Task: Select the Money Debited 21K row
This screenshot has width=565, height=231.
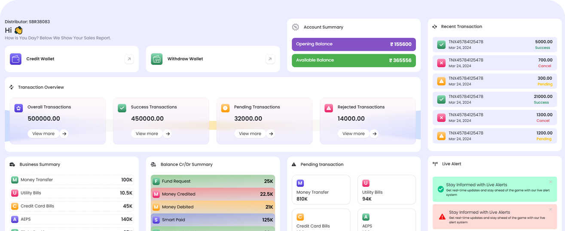Action: tap(213, 207)
